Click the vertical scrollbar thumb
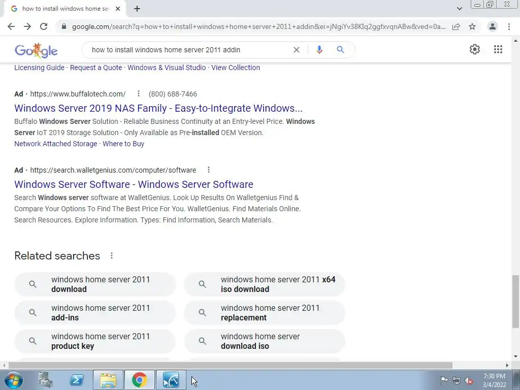The width and height of the screenshot is (520, 390). [x=515, y=302]
